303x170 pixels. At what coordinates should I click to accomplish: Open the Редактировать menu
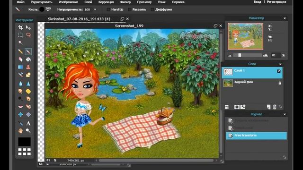click(x=42, y=2)
